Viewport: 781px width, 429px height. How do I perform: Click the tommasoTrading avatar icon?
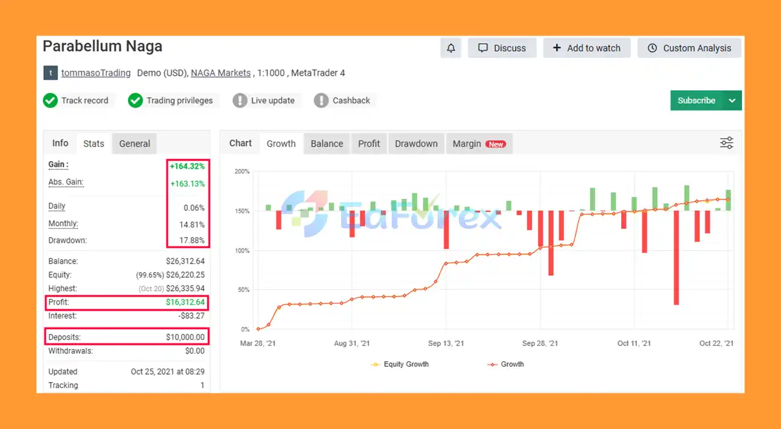tap(50, 73)
